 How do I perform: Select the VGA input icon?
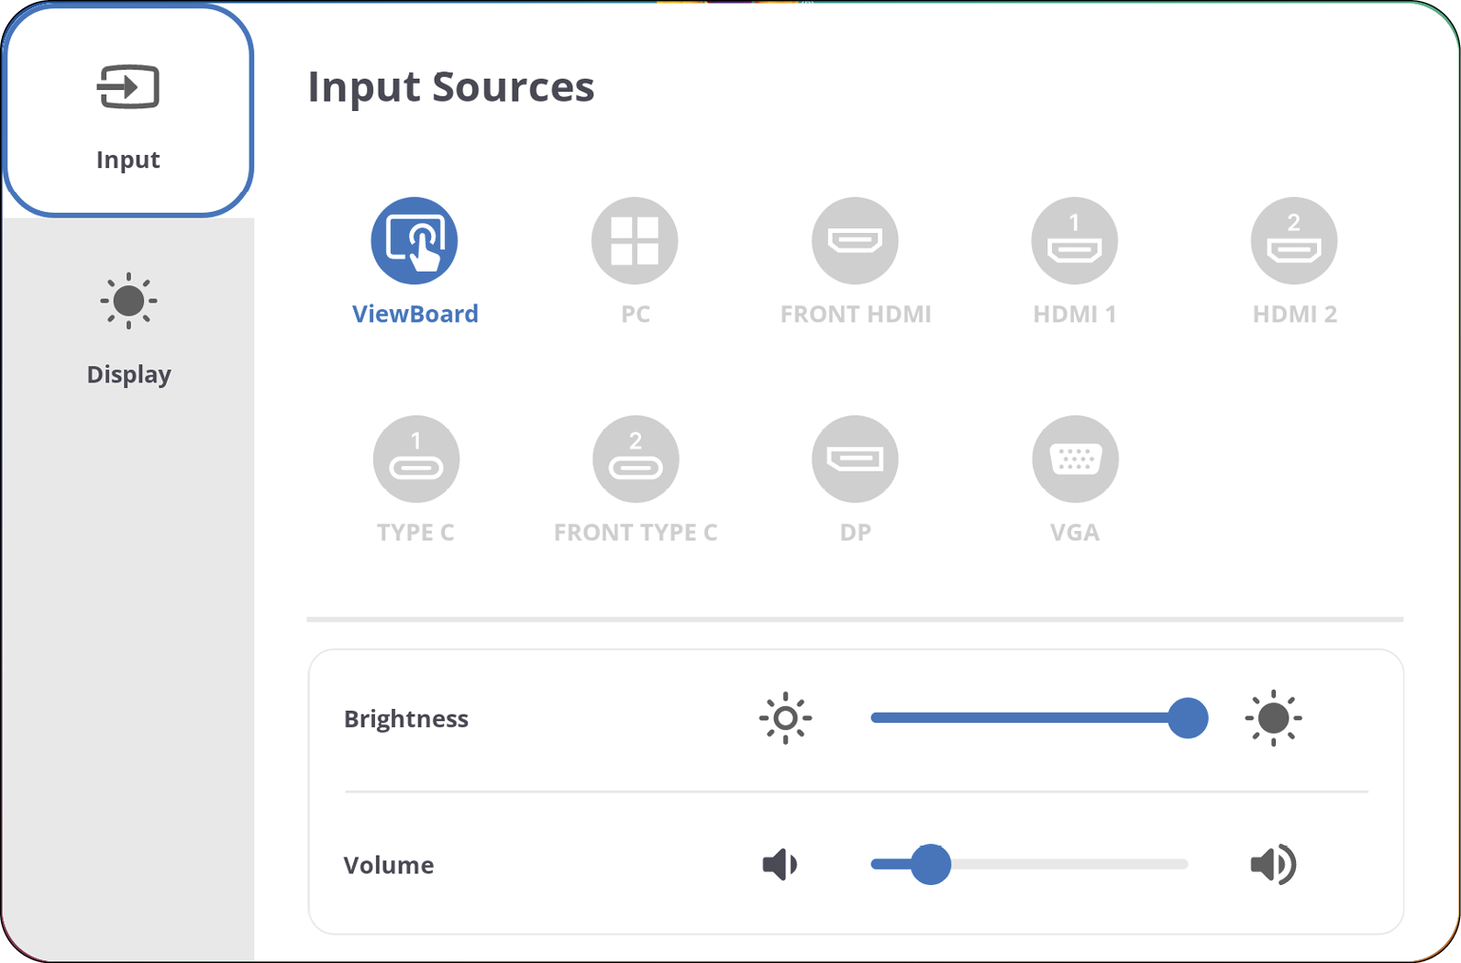tap(1075, 459)
